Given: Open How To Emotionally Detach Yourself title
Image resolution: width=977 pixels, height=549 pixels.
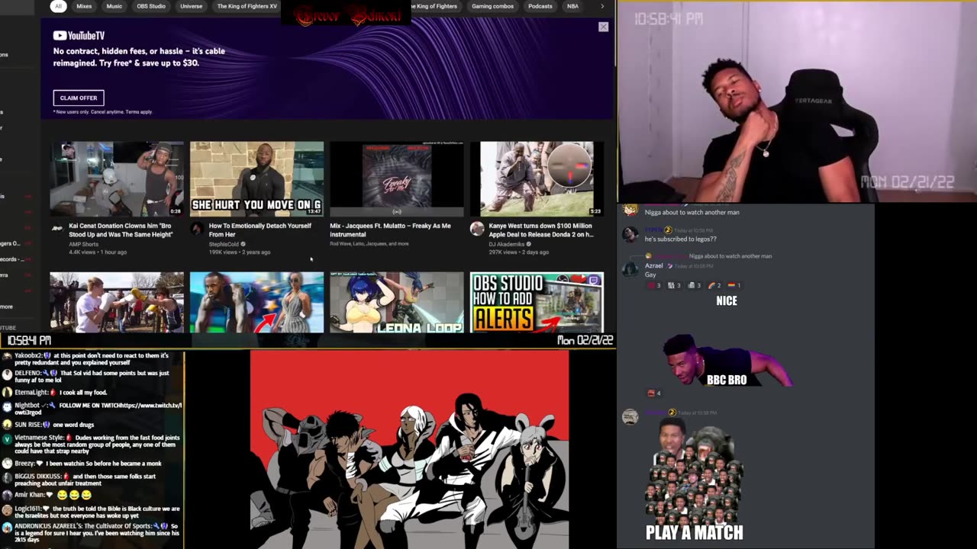Looking at the screenshot, I should [260, 230].
